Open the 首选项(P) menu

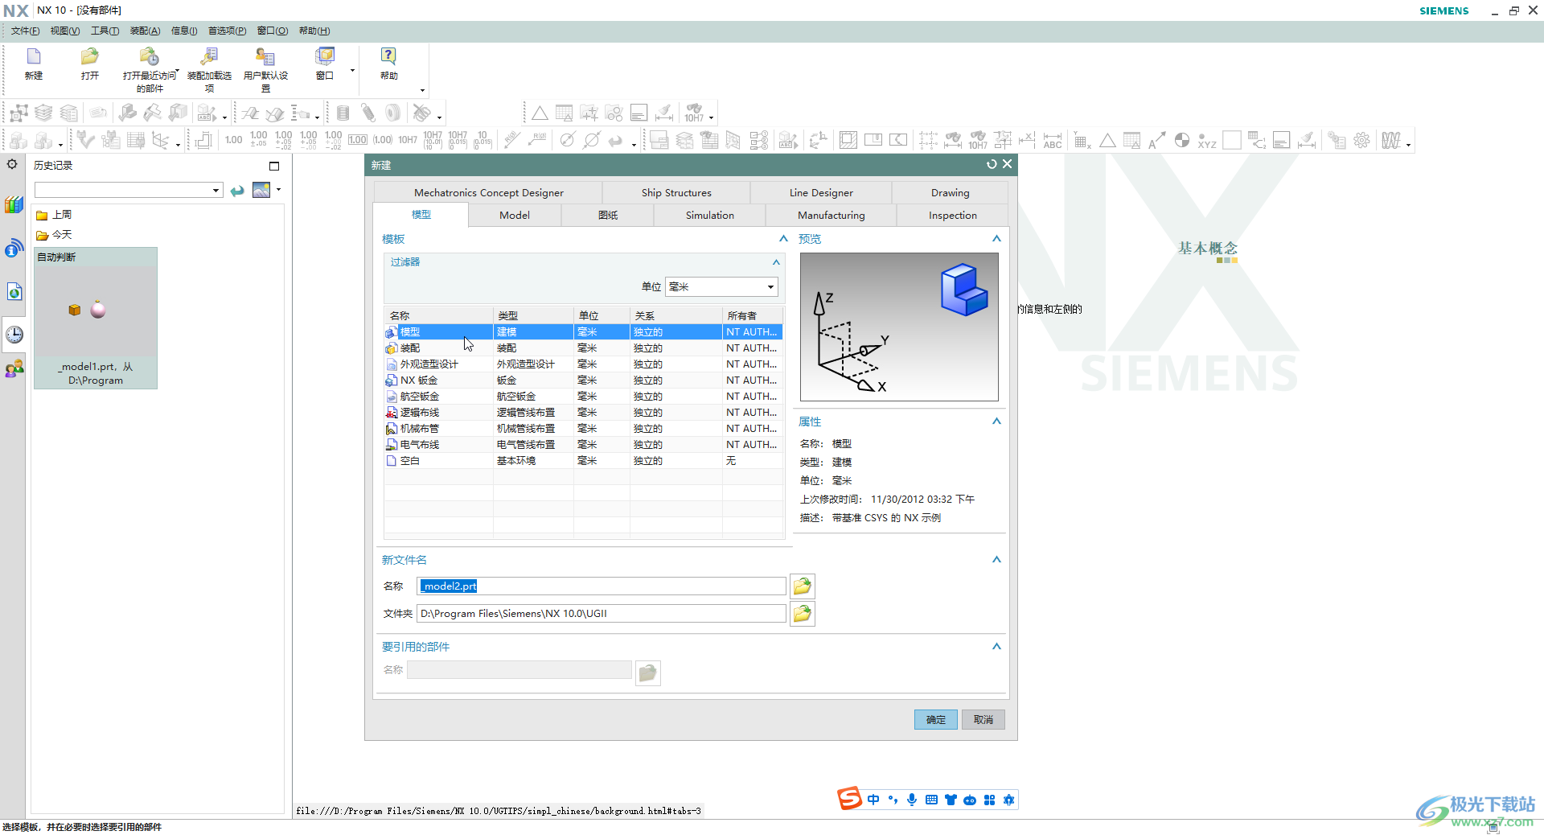point(227,31)
